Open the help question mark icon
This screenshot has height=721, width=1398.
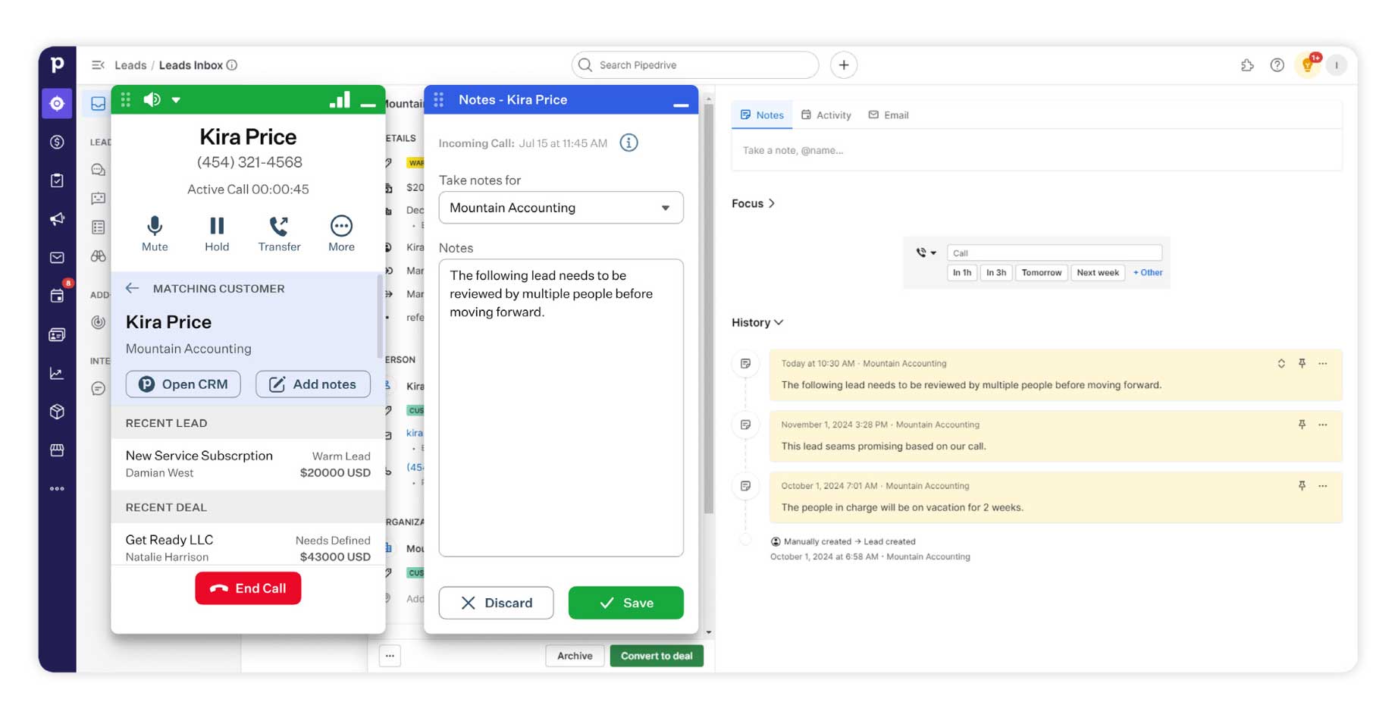pos(1277,64)
